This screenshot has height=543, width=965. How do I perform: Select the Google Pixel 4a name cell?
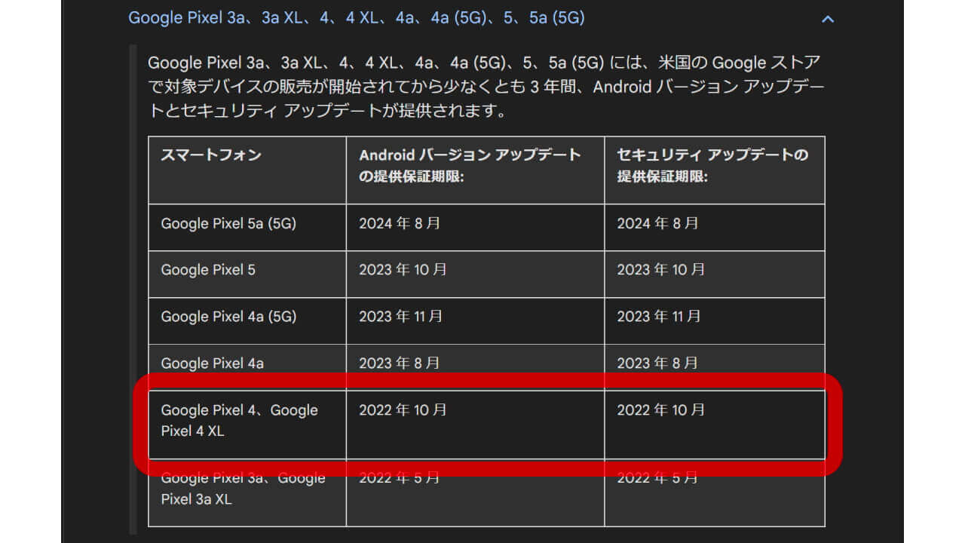[212, 363]
